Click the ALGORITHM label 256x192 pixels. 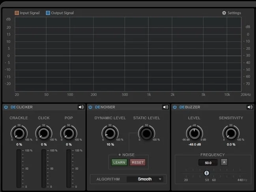click(x=108, y=179)
